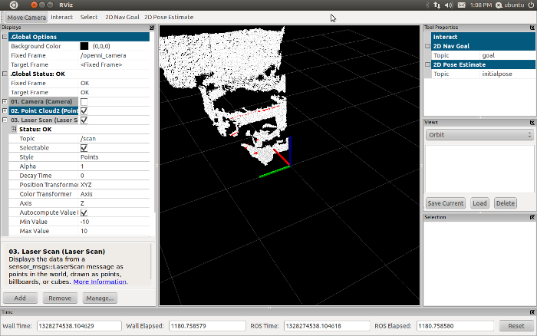Disable the 02. Point Cloud2 display
537x336 pixels.
click(x=84, y=110)
